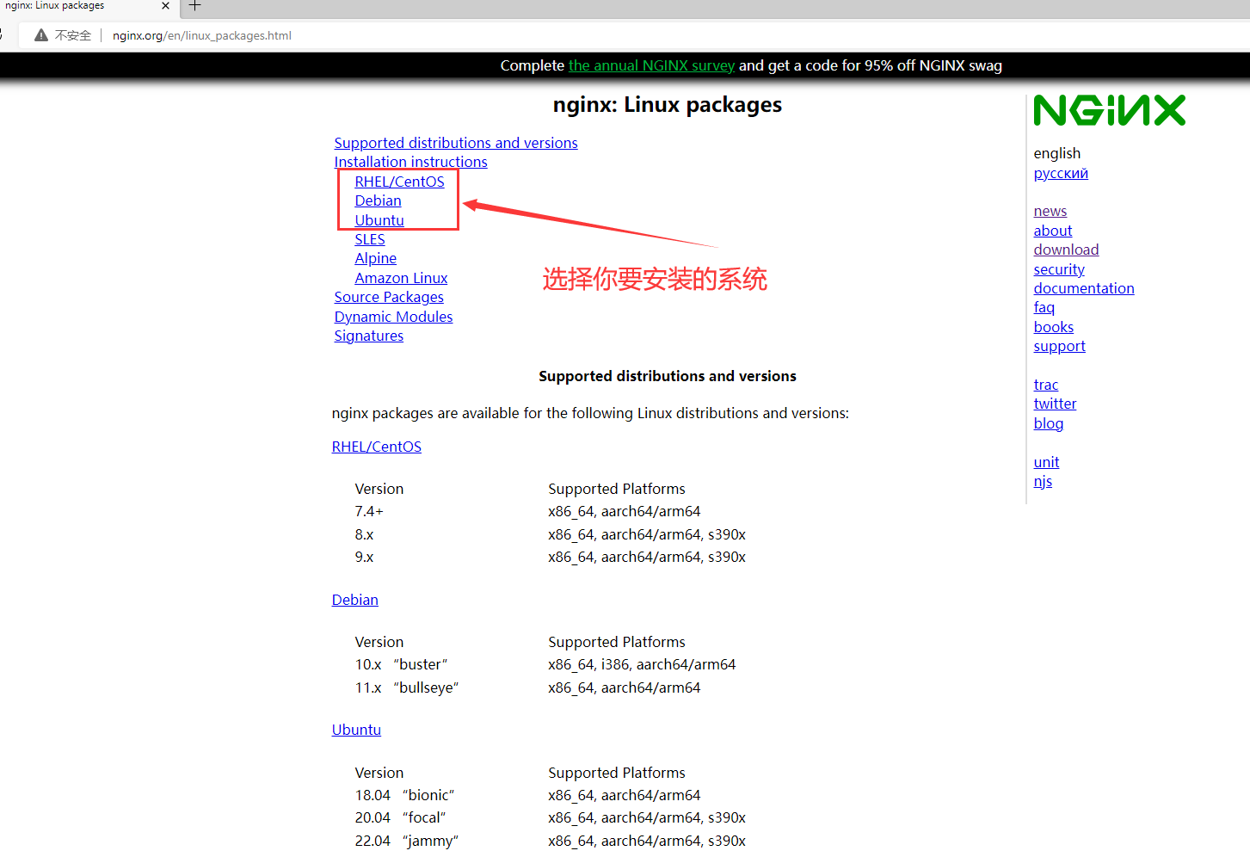Open Installation instructions link
The image size is (1250, 857).
[x=410, y=162]
